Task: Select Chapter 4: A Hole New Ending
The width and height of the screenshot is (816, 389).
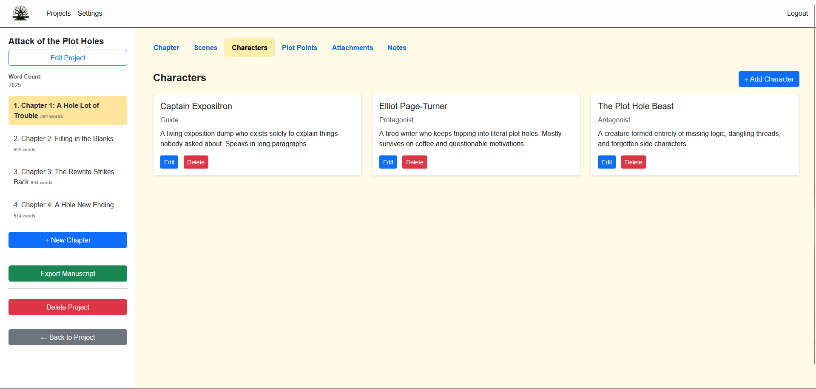Action: pos(68,209)
